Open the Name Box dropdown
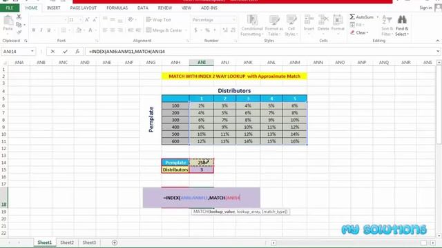Screen dimensions: 442x248 click(32, 52)
